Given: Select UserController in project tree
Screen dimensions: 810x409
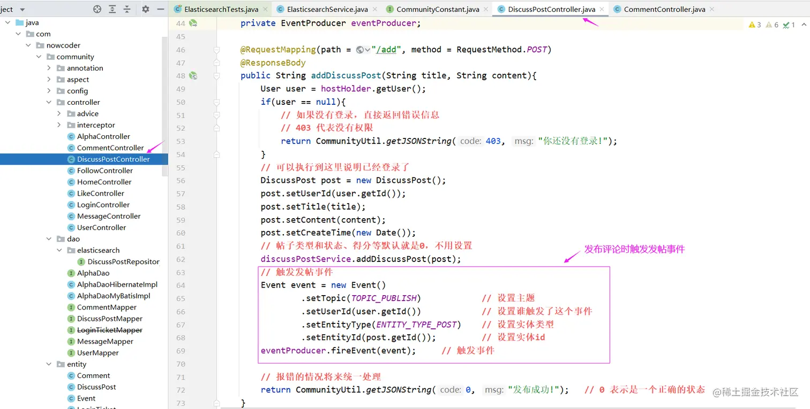Looking at the screenshot, I should point(101,227).
